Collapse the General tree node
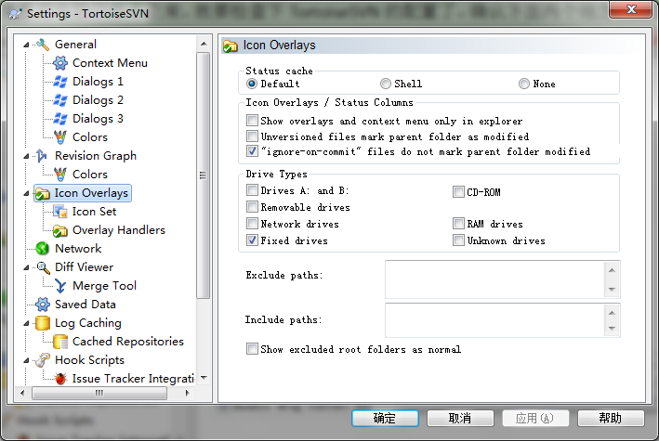659x441 pixels. click(x=26, y=45)
